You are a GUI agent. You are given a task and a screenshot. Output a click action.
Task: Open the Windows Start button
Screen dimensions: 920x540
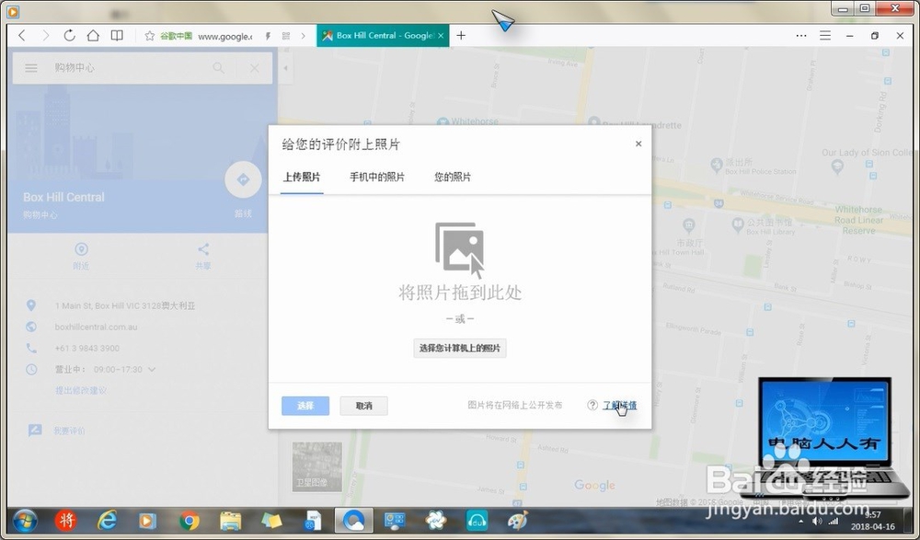[24, 521]
